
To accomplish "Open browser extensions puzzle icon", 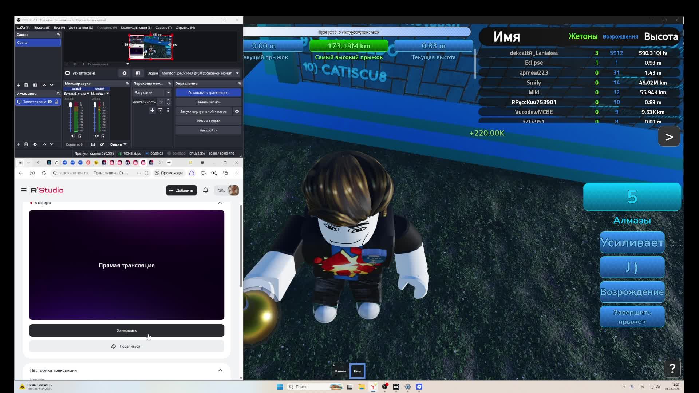I will [203, 173].
